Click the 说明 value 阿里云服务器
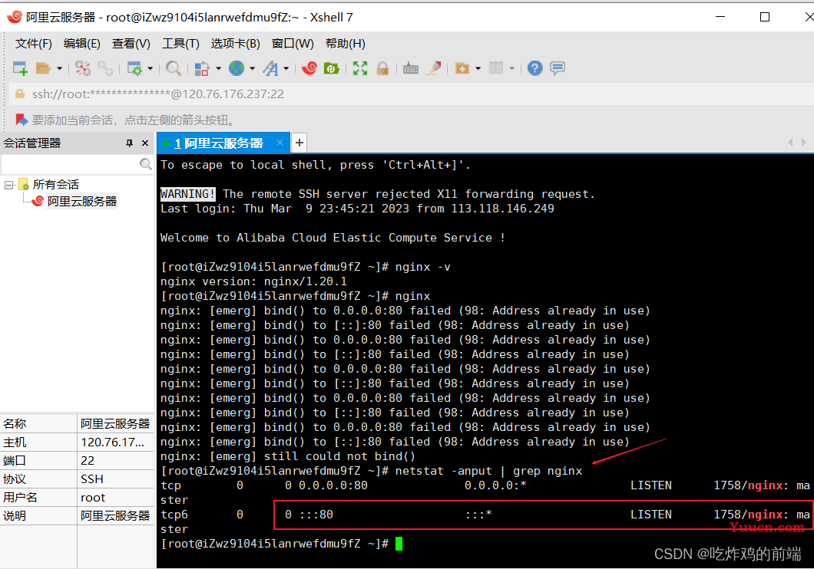Viewport: 814px width, 569px height. pyautogui.click(x=115, y=516)
